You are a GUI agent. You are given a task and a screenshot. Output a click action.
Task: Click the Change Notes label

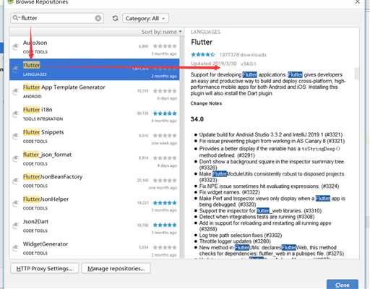206,103
